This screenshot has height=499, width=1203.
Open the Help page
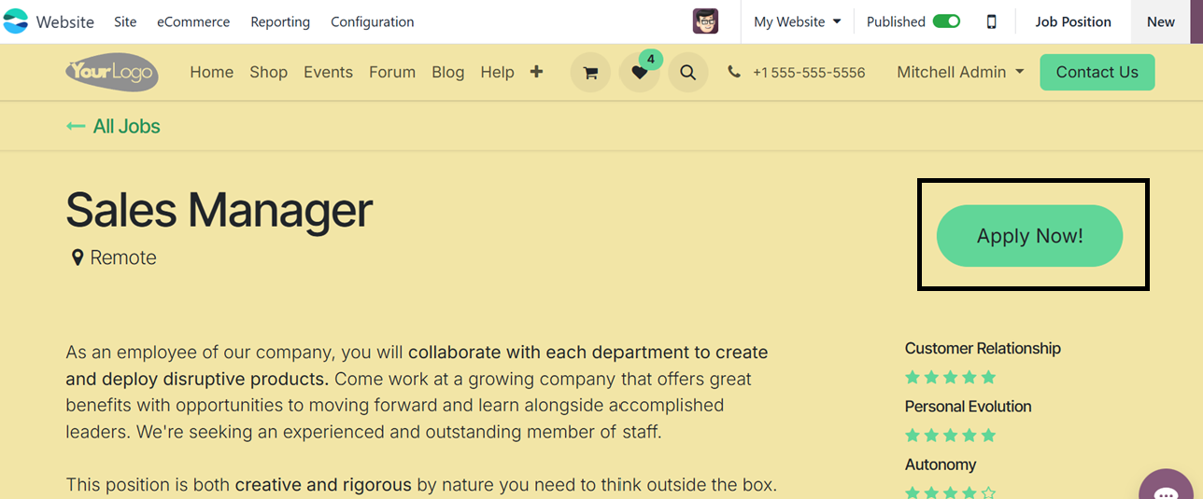pyautogui.click(x=497, y=72)
